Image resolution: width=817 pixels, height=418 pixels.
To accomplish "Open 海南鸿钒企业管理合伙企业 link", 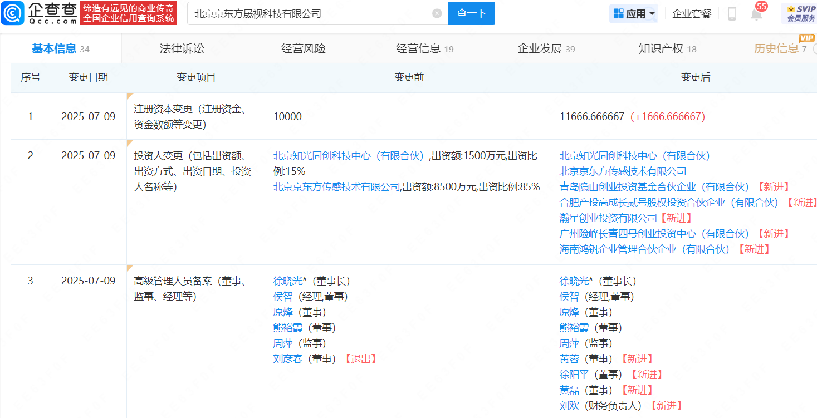I will coord(644,249).
